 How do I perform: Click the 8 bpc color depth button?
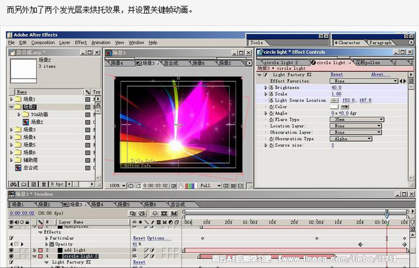coord(57,184)
